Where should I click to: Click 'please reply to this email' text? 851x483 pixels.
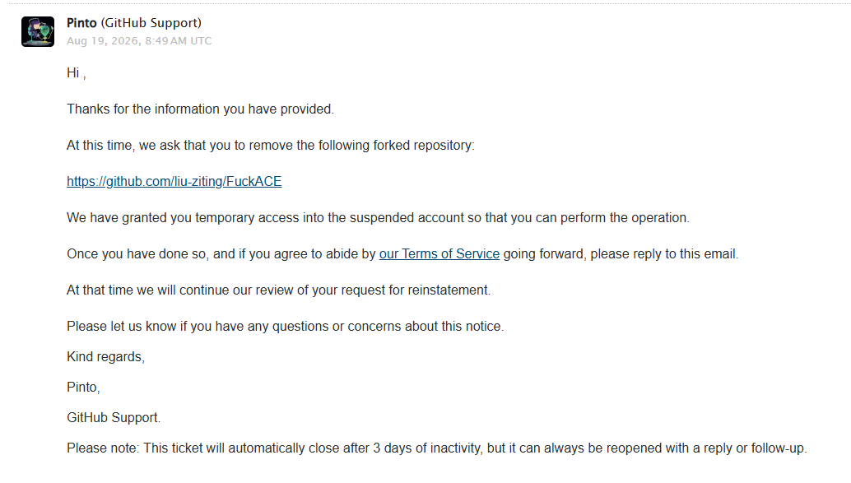tap(664, 254)
